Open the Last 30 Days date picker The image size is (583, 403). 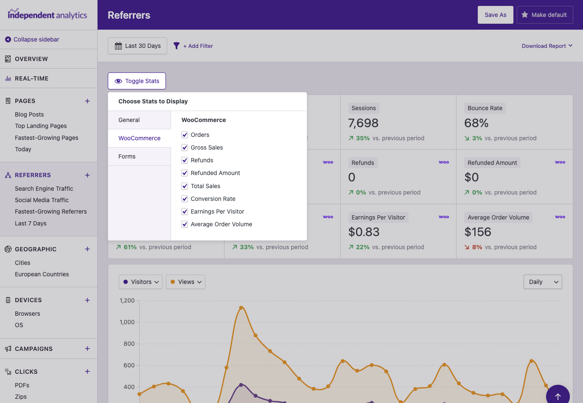pyautogui.click(x=137, y=46)
